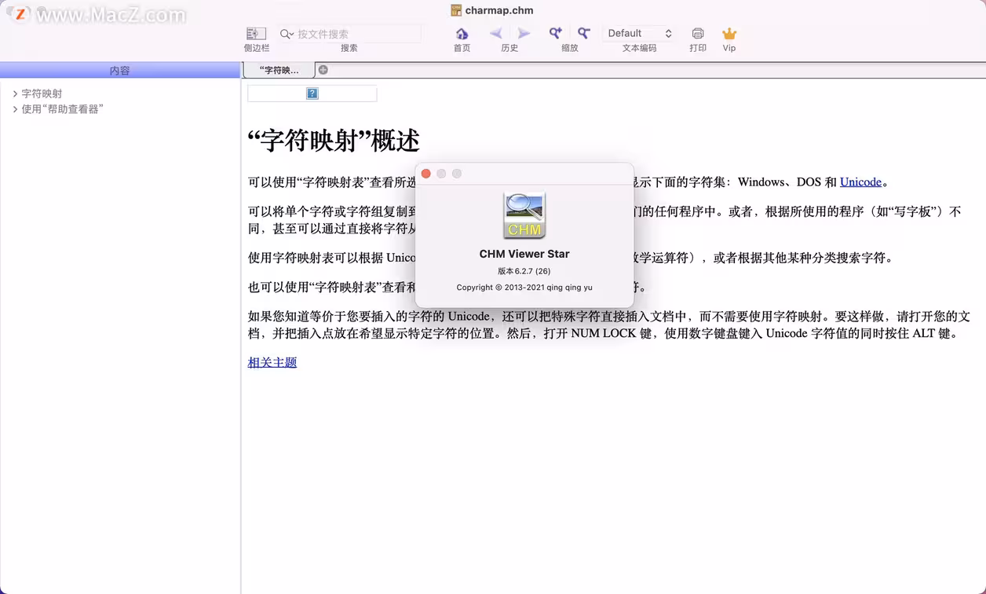
Task: Expand the 字符映射 tree node
Action: tap(15, 93)
